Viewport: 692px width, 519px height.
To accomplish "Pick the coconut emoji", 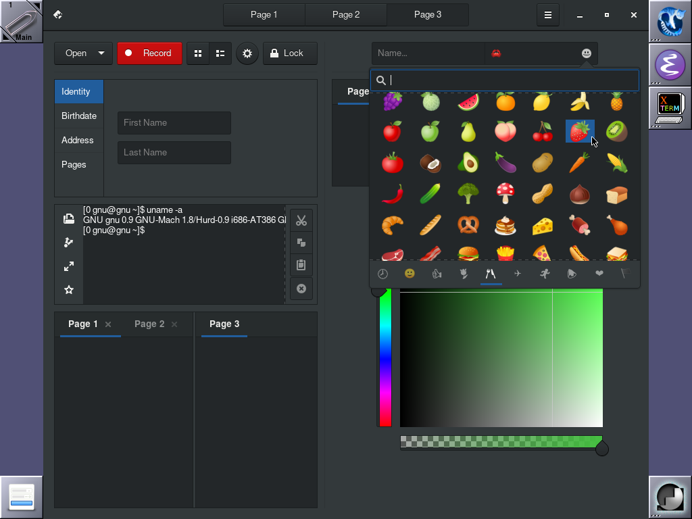I will click(x=430, y=163).
